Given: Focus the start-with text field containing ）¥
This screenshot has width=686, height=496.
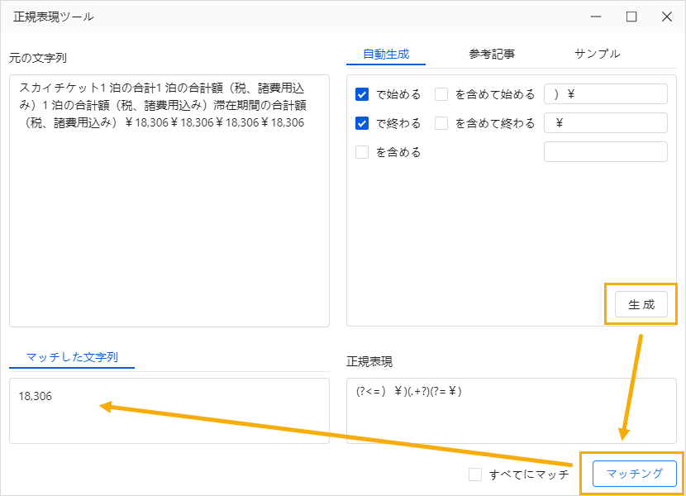Looking at the screenshot, I should pyautogui.click(x=606, y=94).
